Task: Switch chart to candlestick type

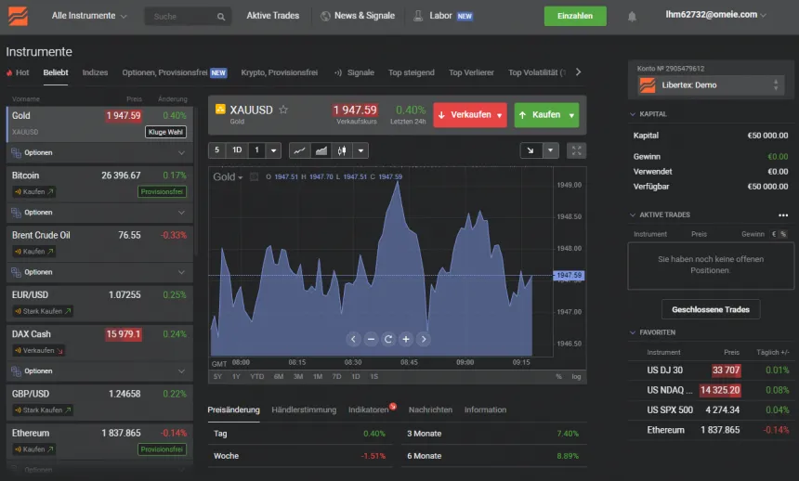Action: [341, 150]
